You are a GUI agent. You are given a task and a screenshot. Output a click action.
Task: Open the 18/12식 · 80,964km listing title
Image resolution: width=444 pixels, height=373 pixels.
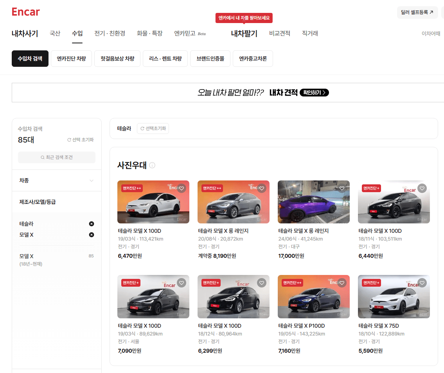click(220, 326)
